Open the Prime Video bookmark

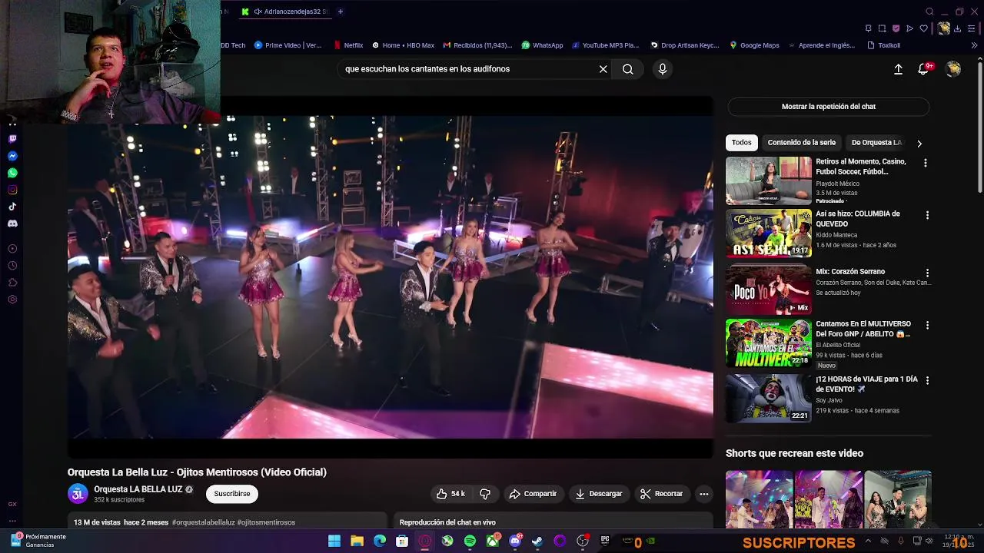[288, 45]
